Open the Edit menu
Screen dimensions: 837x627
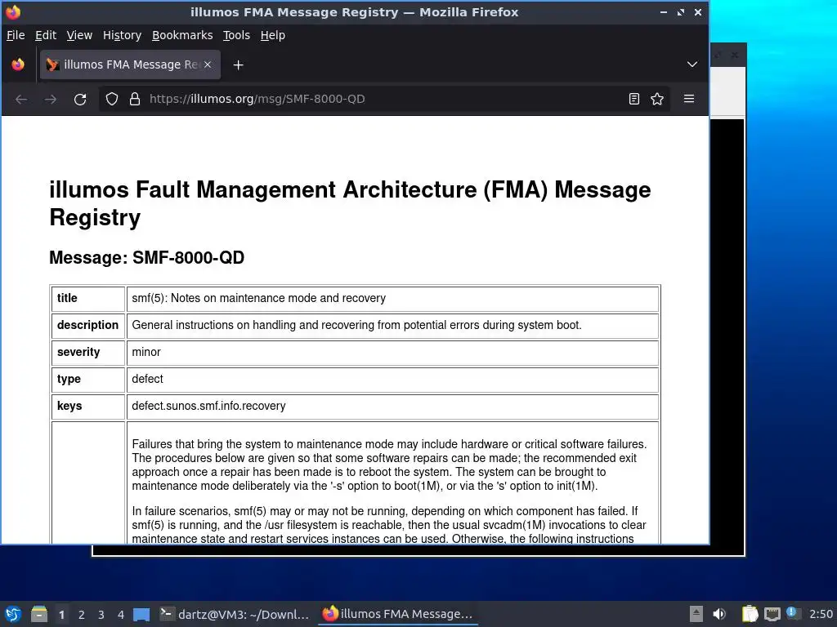[x=46, y=35]
